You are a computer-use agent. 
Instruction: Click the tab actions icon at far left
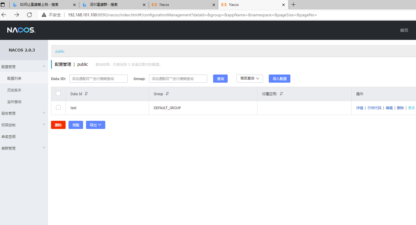(3, 5)
